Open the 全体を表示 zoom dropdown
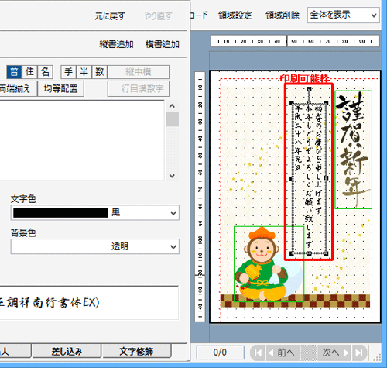The width and height of the screenshot is (387, 368). [344, 15]
